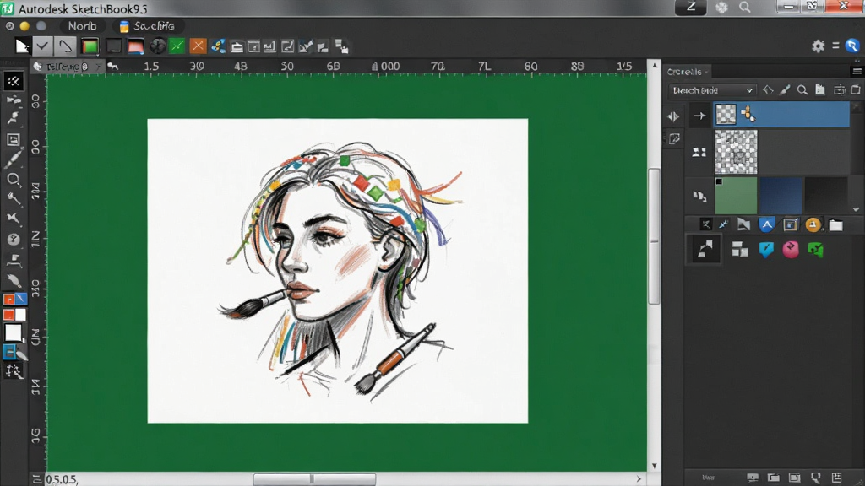This screenshot has height=486, width=865.
Task: Click the orange foreground color in left toolbox
Action: coord(8,315)
